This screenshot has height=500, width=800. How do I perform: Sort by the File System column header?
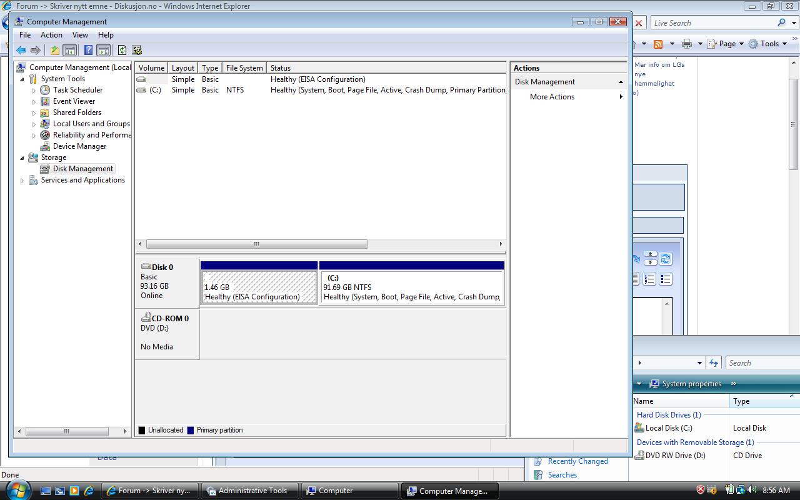[x=244, y=68]
